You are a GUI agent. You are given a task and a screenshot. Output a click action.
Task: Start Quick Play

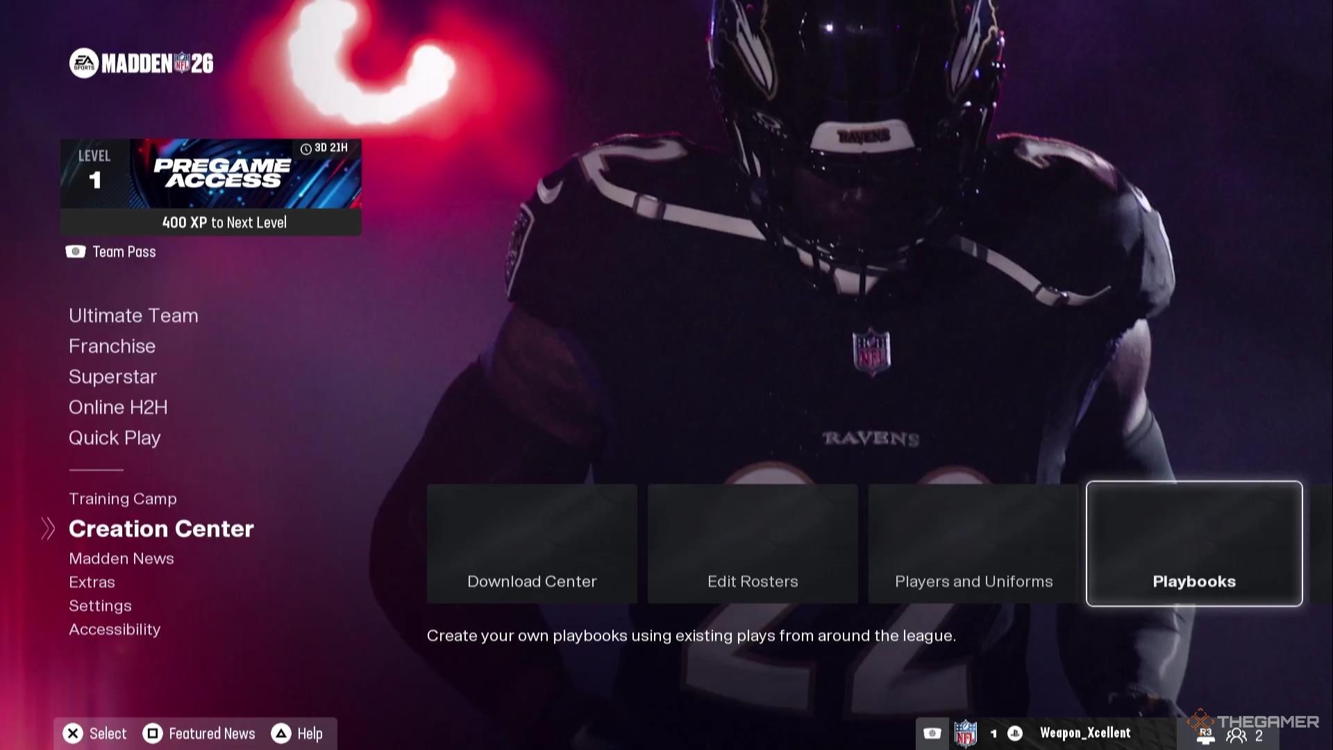click(x=115, y=437)
